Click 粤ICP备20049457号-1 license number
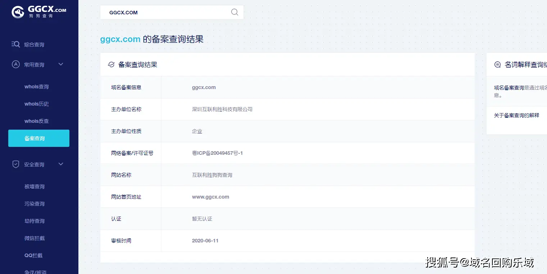 pos(218,153)
